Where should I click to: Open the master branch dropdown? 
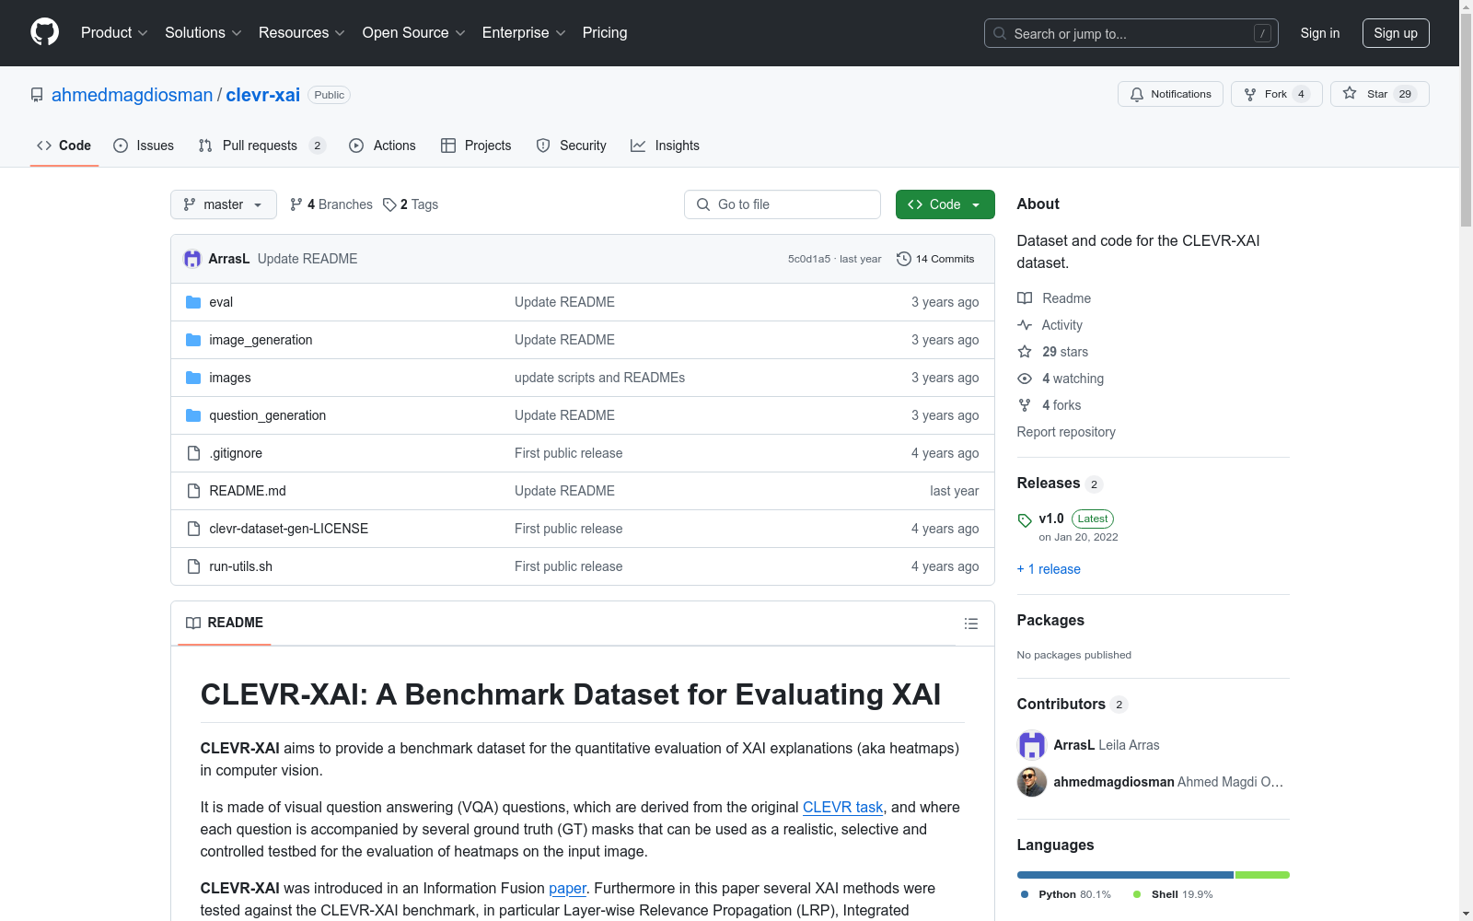pyautogui.click(x=224, y=204)
